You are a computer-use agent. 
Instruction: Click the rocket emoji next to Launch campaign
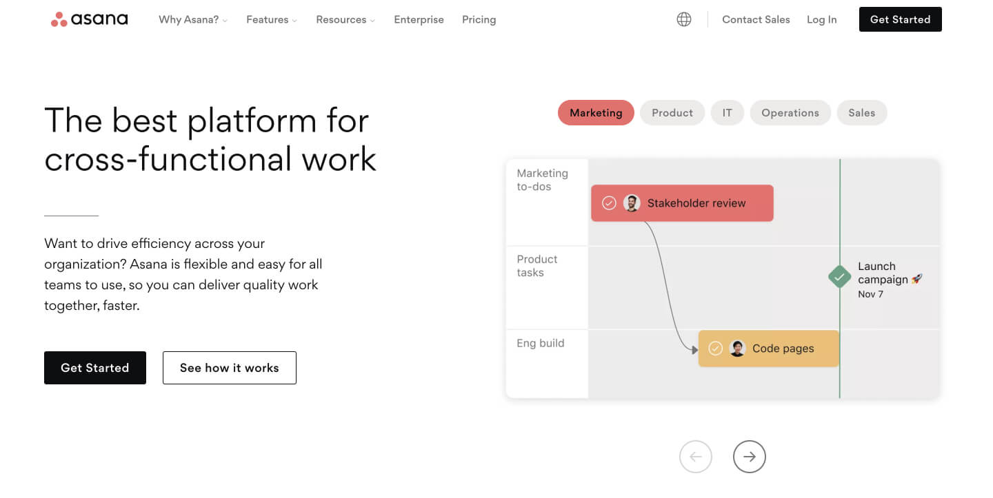[x=917, y=279]
